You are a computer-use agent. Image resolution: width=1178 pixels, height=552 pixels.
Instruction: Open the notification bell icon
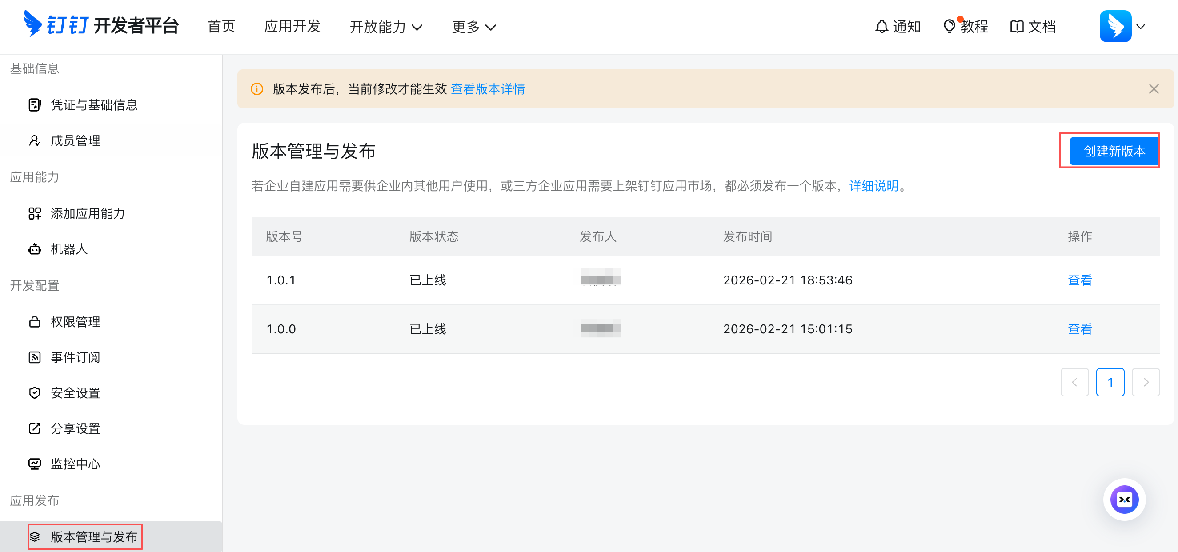(x=881, y=27)
